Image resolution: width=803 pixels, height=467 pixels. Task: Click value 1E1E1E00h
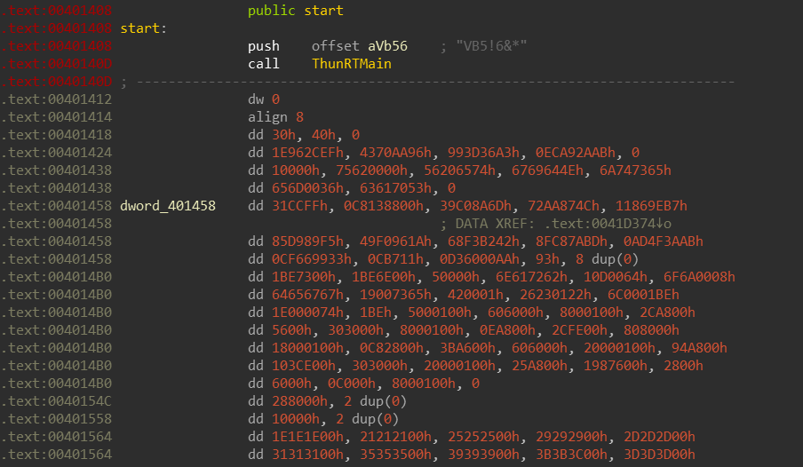(307, 437)
